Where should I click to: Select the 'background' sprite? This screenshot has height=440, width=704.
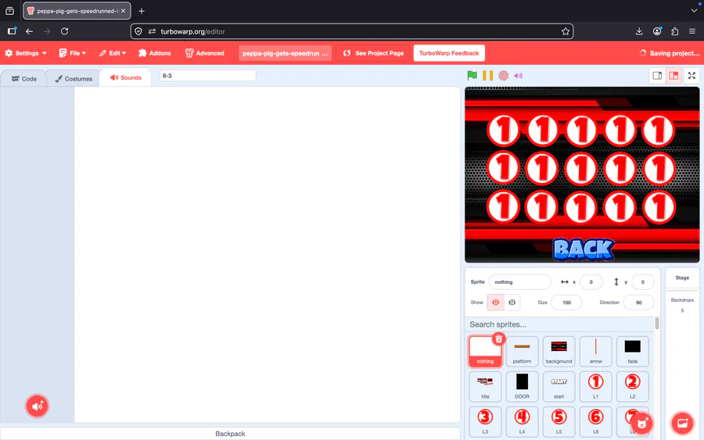pyautogui.click(x=559, y=351)
